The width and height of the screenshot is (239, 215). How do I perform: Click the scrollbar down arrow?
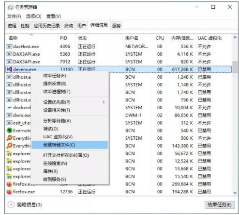pyautogui.click(x=235, y=193)
